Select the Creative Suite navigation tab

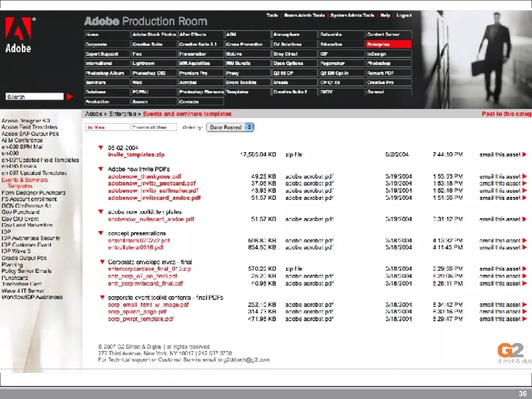coord(154,44)
